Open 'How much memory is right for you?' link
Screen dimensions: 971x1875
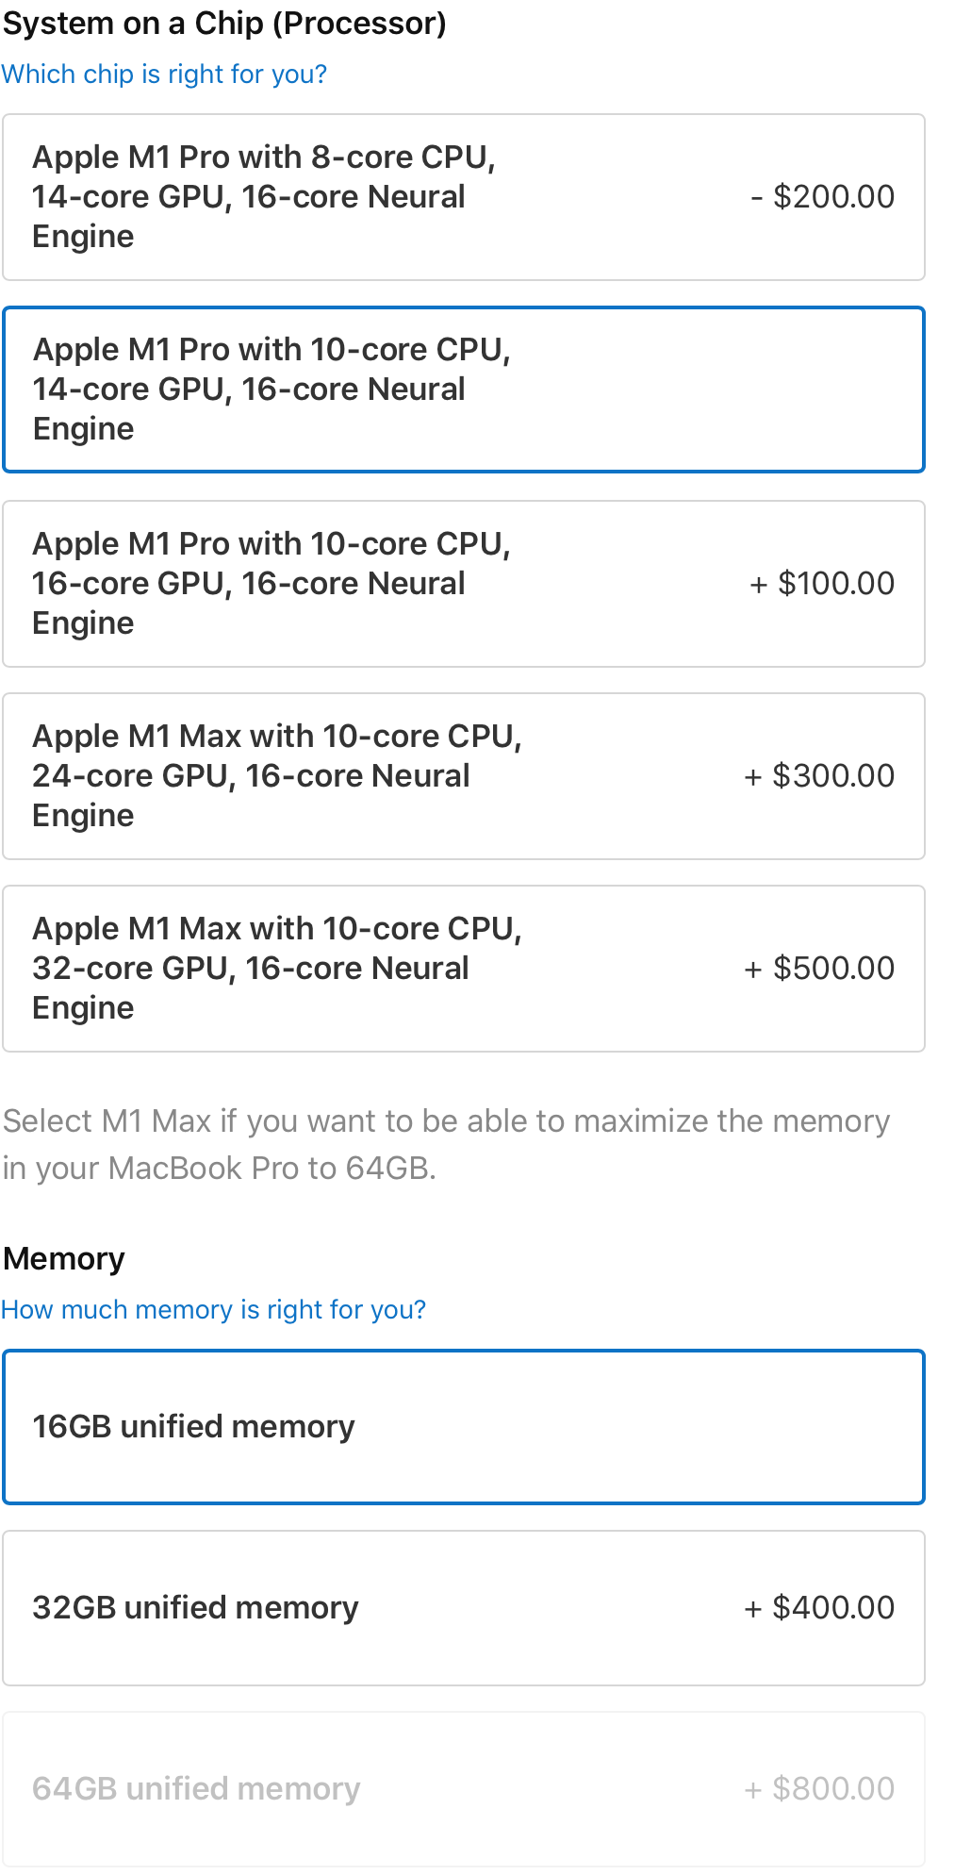coord(213,1310)
